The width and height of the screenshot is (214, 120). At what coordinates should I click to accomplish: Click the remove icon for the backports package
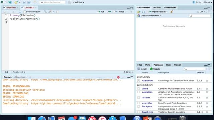tap(207, 107)
